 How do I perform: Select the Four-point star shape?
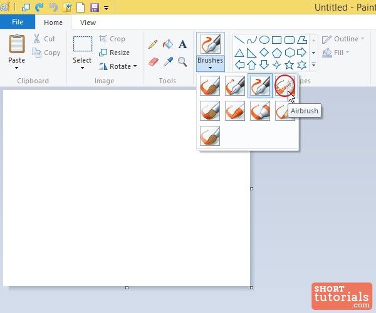point(277,65)
